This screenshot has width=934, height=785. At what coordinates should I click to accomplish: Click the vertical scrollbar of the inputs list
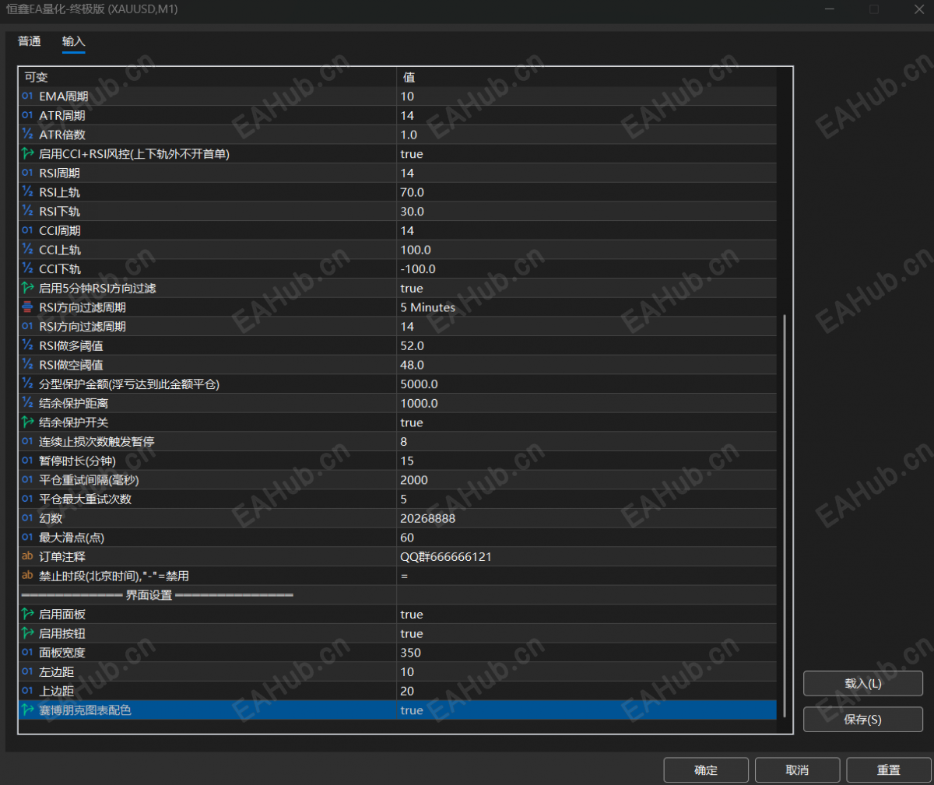pos(785,515)
